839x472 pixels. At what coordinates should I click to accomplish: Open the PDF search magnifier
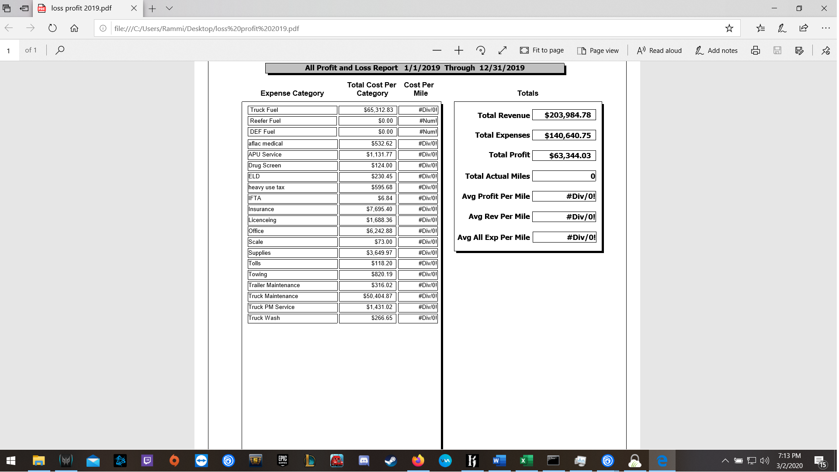pos(60,50)
